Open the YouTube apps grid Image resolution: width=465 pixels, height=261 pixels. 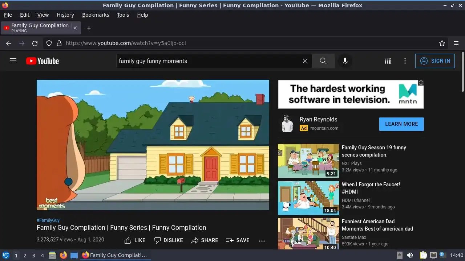(388, 61)
